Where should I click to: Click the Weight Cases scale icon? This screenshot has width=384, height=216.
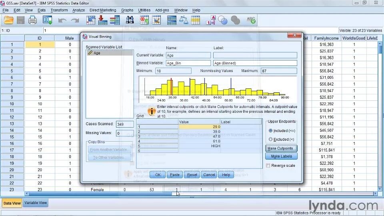pyautogui.click(x=184, y=20)
